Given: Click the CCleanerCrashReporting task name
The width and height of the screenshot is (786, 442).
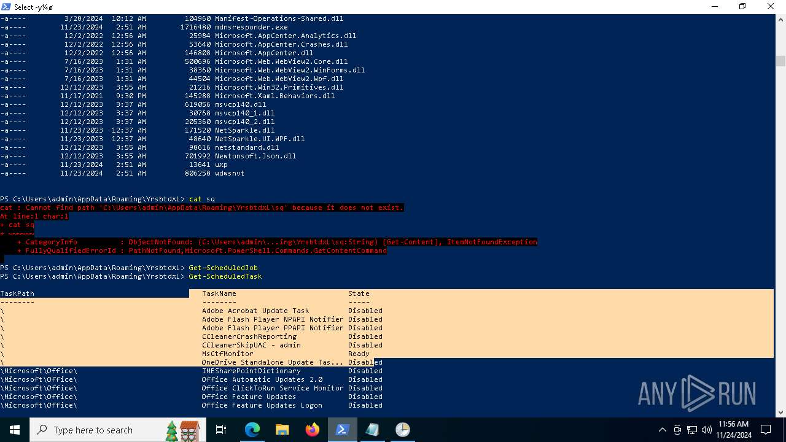Looking at the screenshot, I should pyautogui.click(x=249, y=336).
